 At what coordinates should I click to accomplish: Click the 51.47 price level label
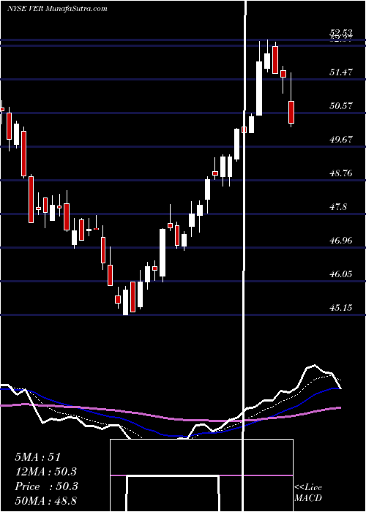341,72
